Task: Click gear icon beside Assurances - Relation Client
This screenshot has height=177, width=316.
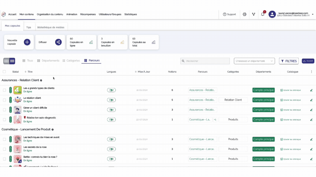Action: [x=41, y=80]
